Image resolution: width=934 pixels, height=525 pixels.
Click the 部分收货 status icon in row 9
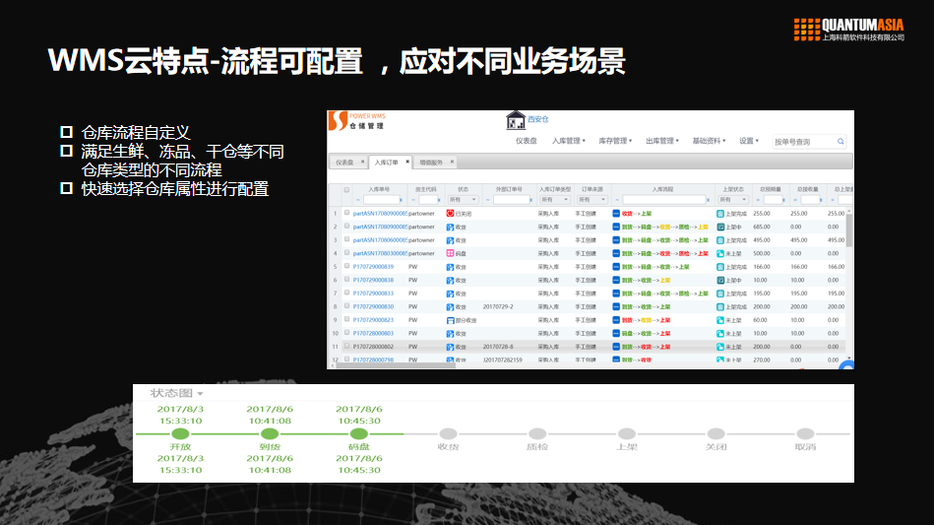coord(451,320)
